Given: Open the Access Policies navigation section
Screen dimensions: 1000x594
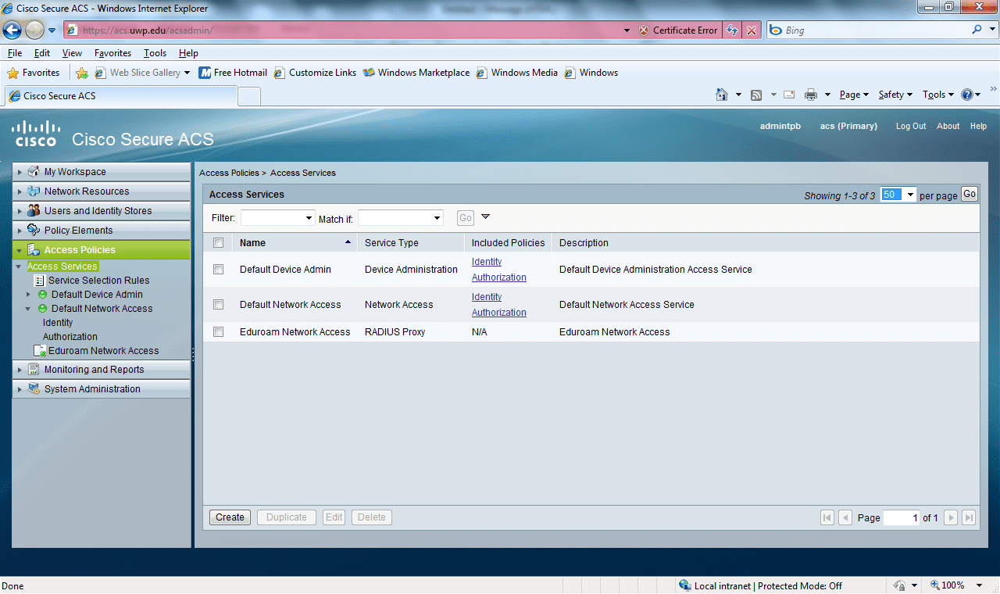Looking at the screenshot, I should [102, 250].
